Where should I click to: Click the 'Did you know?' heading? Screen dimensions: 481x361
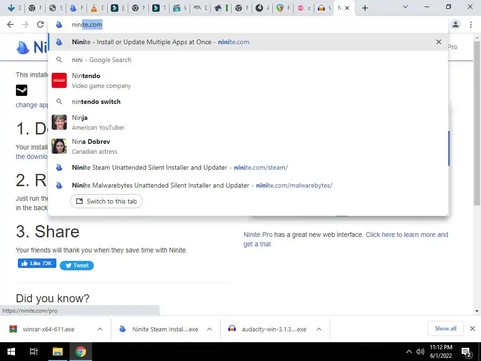(x=53, y=298)
